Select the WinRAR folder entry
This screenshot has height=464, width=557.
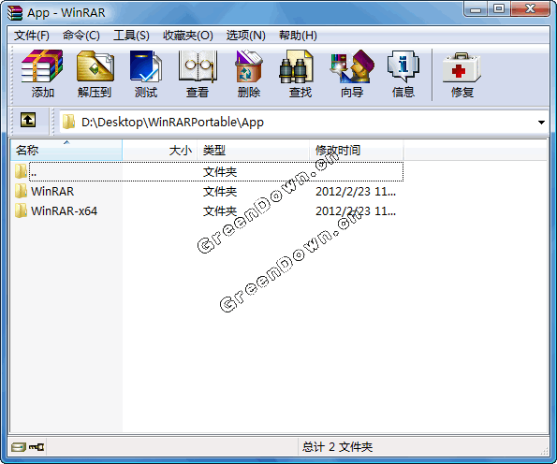point(52,192)
